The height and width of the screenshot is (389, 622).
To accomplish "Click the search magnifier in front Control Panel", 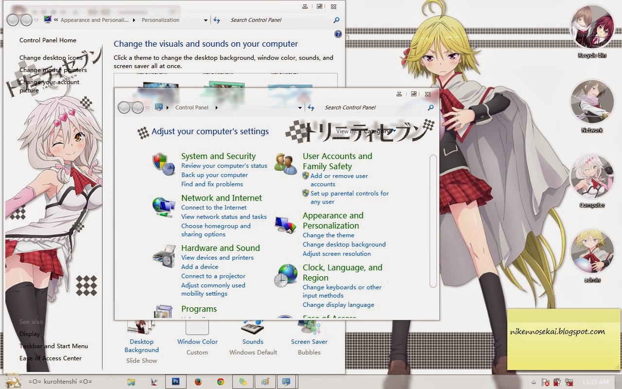I will point(431,107).
